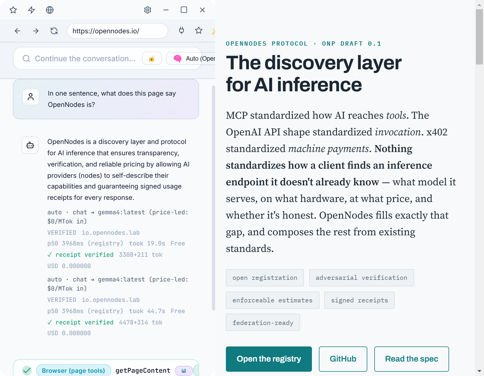The image size is (484, 376).
Task: Click the star favorites icon in title bar
Action: 13,10
